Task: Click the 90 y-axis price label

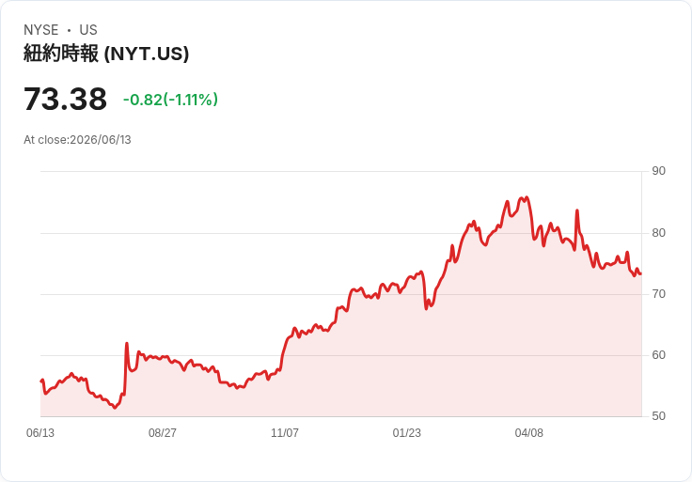Action: click(x=658, y=171)
